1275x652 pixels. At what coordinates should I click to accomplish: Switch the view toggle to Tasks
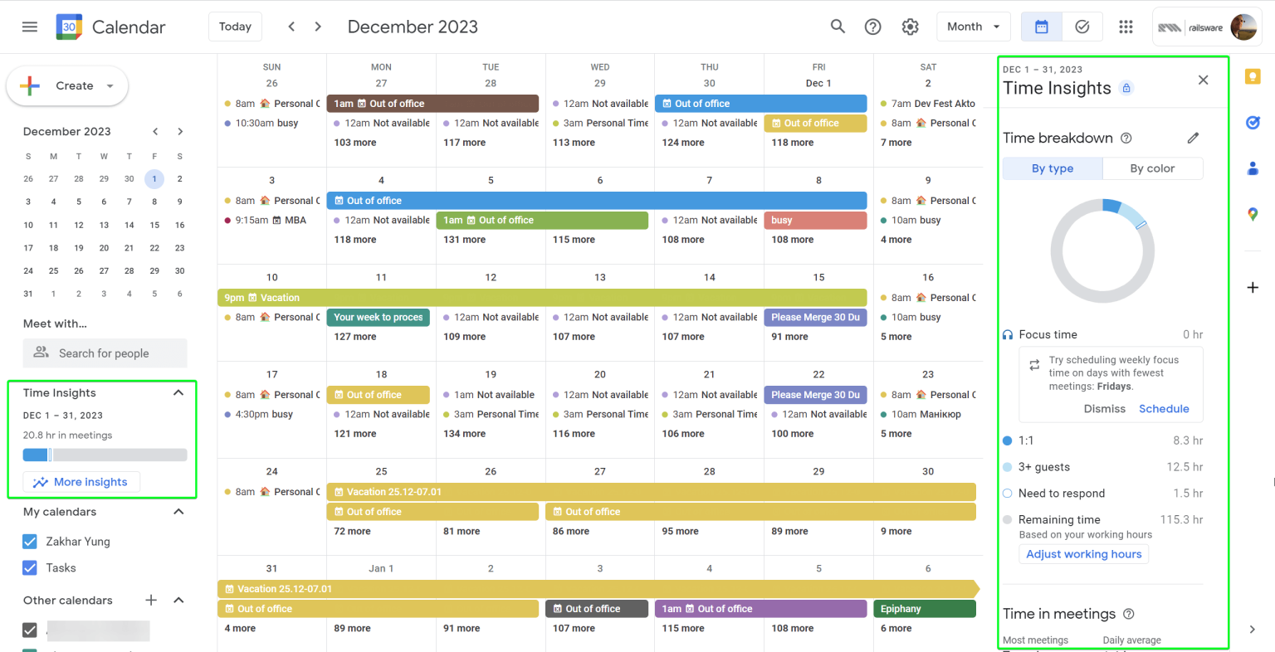tap(1082, 26)
